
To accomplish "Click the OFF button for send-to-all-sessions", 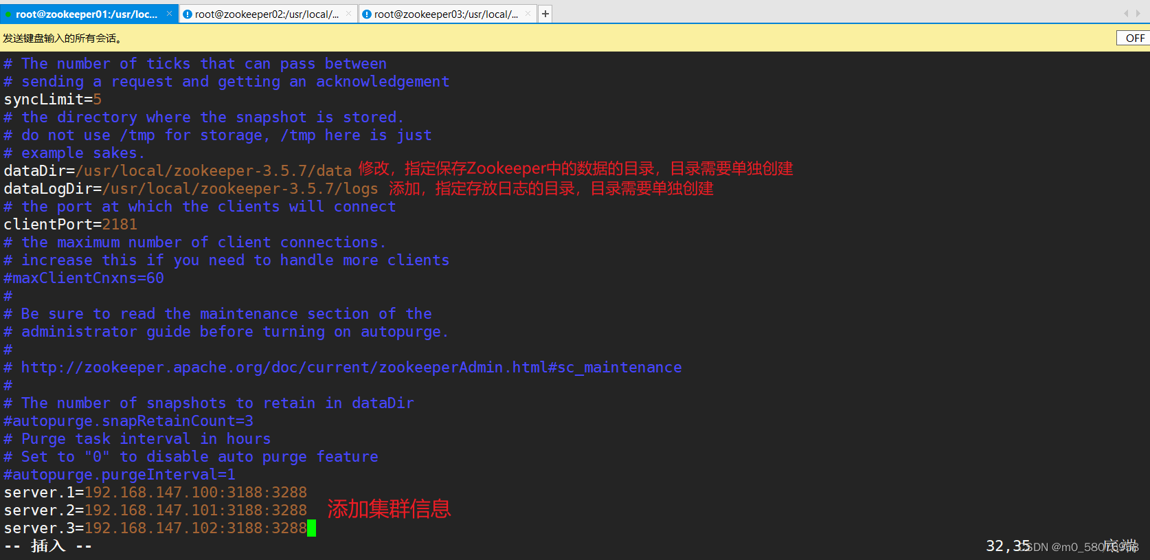I will (x=1134, y=38).
